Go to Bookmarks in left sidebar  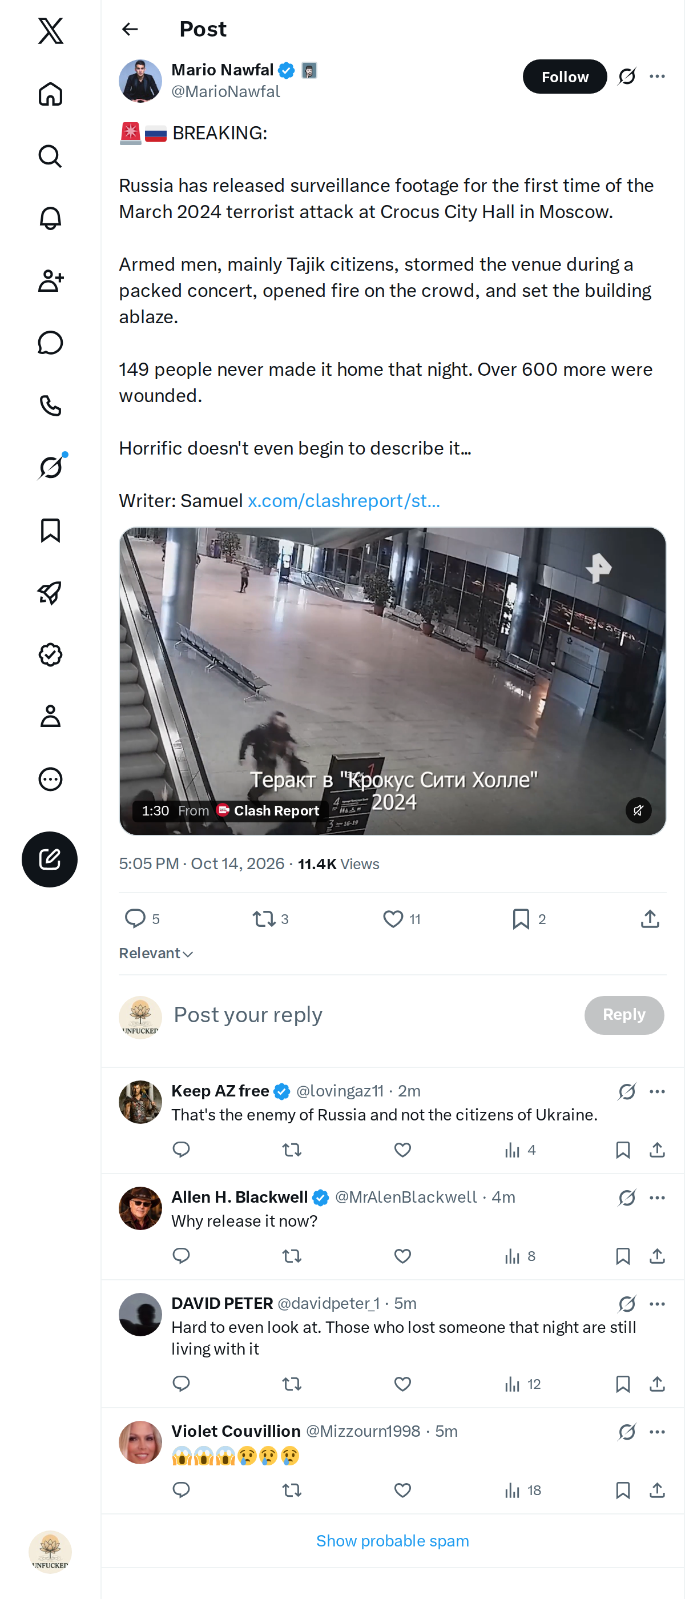[x=50, y=531]
